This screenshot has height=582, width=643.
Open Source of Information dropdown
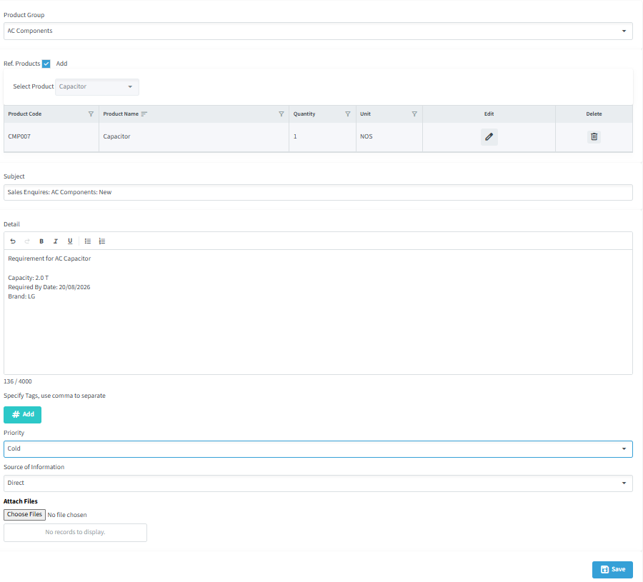click(318, 483)
